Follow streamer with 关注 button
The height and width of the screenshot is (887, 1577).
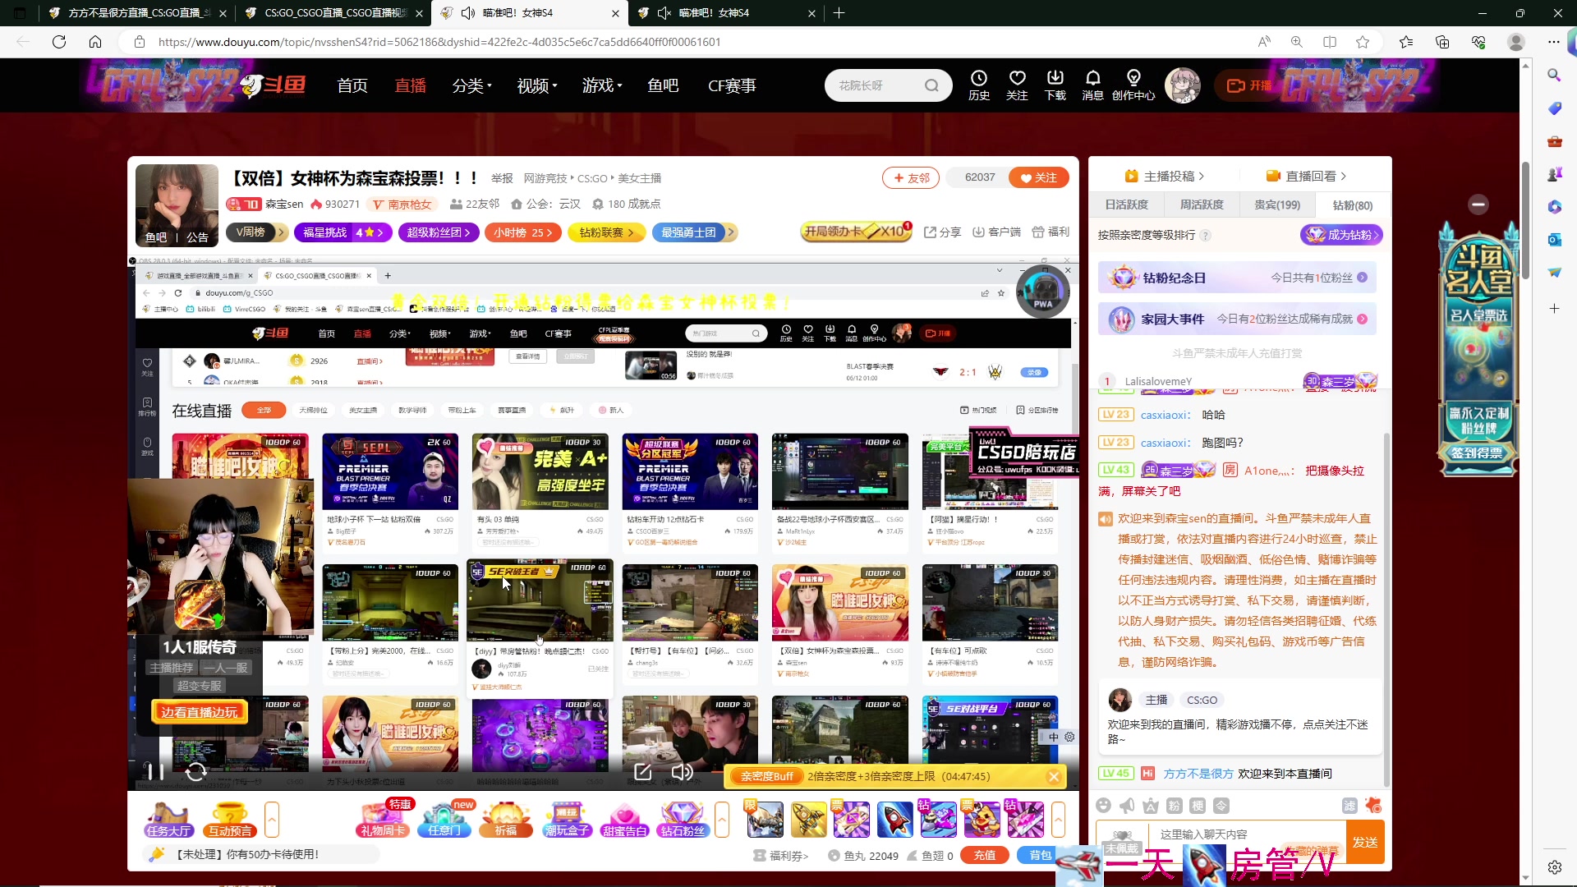coord(1038,177)
